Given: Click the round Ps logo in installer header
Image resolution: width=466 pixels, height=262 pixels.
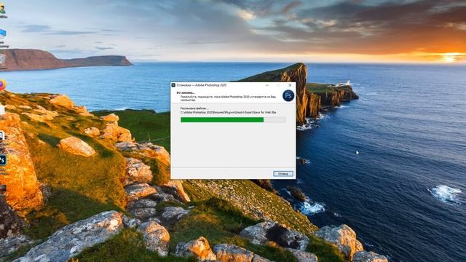Looking at the screenshot, I should pos(288,95).
